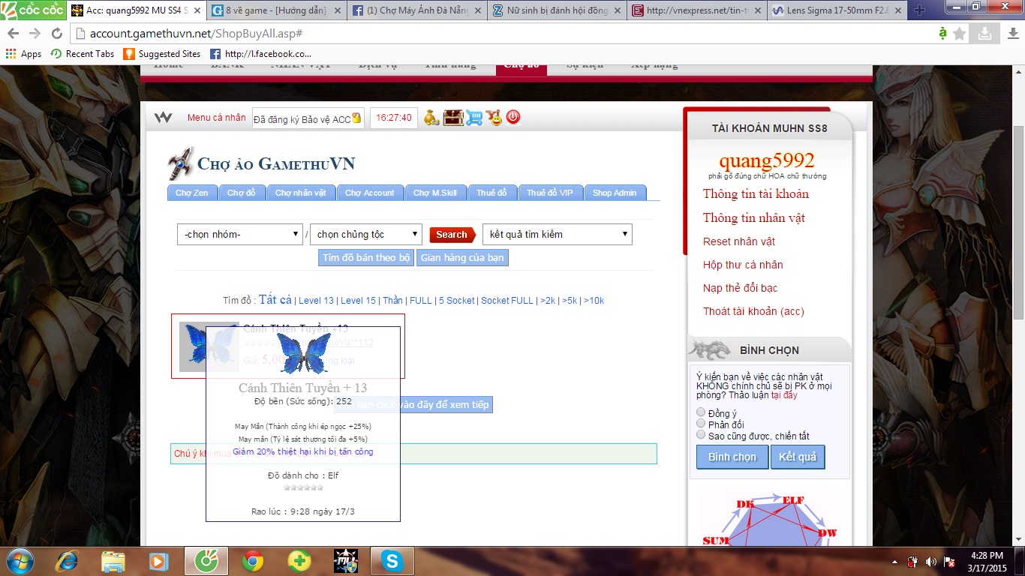
Task: Open the Chợ nhân vật tab
Action: (300, 193)
